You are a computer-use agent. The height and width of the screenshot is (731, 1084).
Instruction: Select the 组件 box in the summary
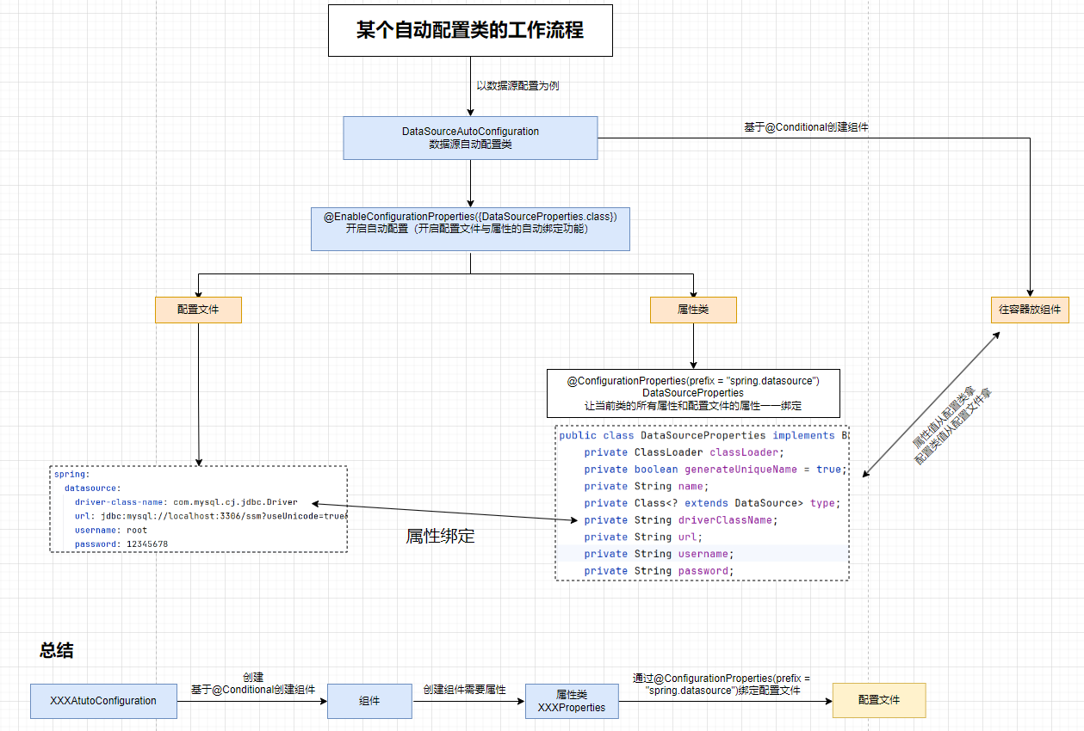click(x=369, y=701)
